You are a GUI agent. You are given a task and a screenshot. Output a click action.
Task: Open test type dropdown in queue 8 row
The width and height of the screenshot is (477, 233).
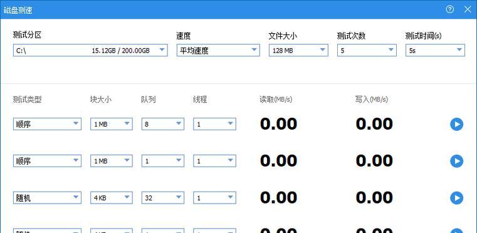point(47,124)
